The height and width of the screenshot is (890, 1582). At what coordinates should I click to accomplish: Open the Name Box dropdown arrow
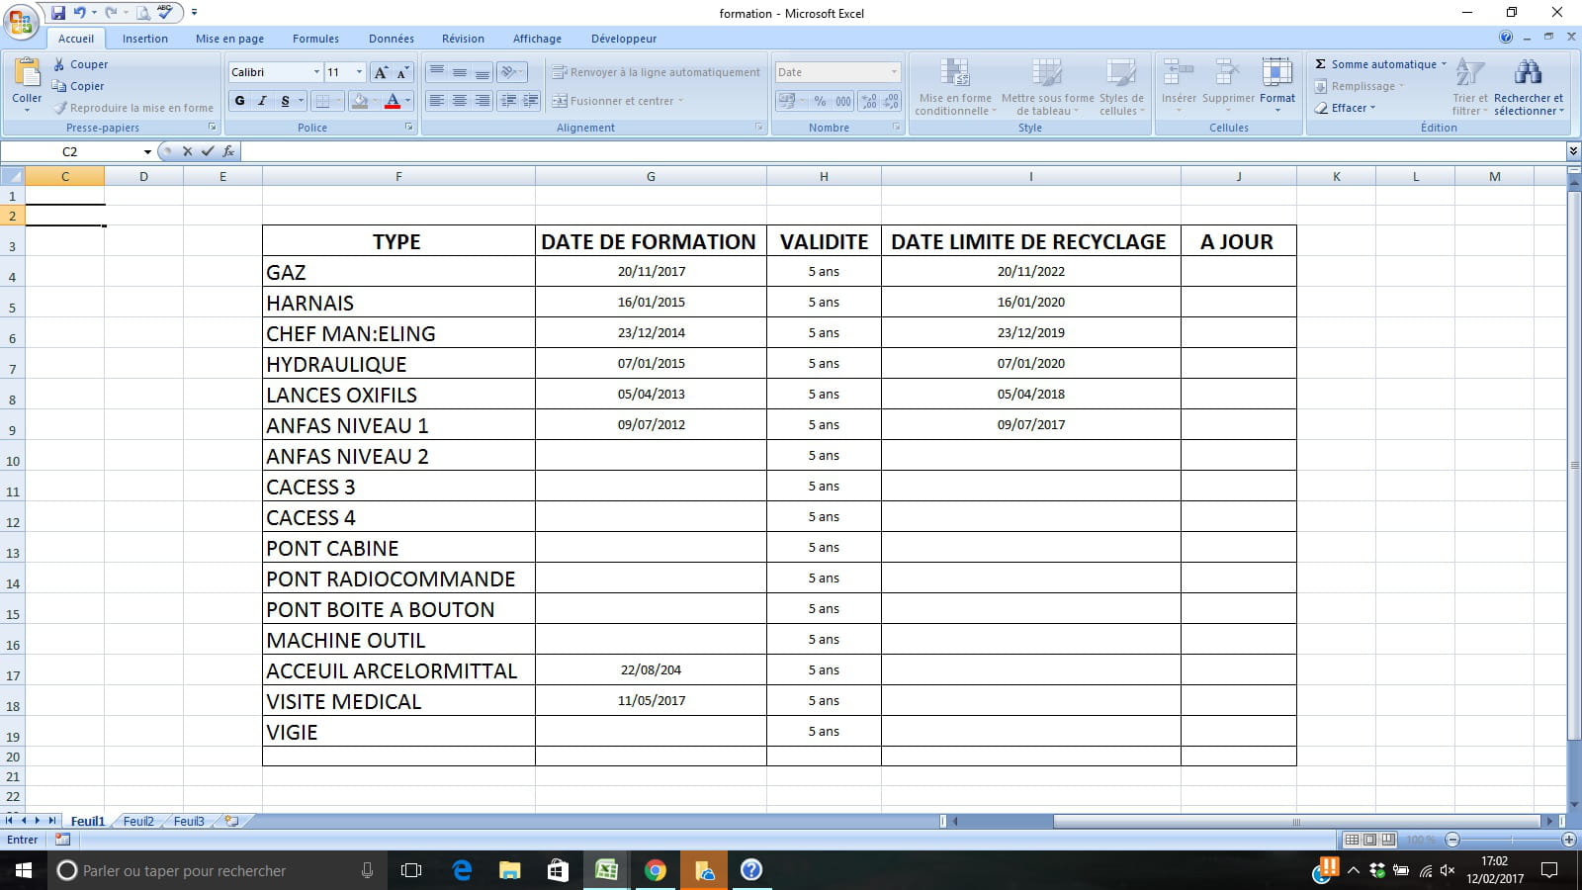[147, 152]
